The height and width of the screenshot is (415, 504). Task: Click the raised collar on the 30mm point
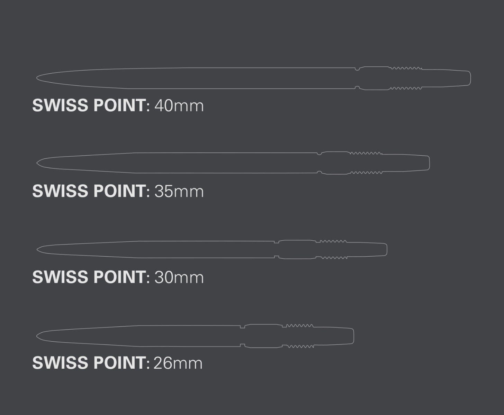[297, 249]
